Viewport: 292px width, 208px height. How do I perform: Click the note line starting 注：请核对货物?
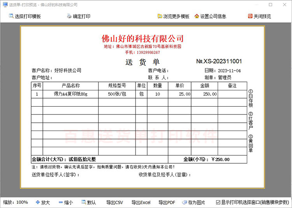pos(103,167)
